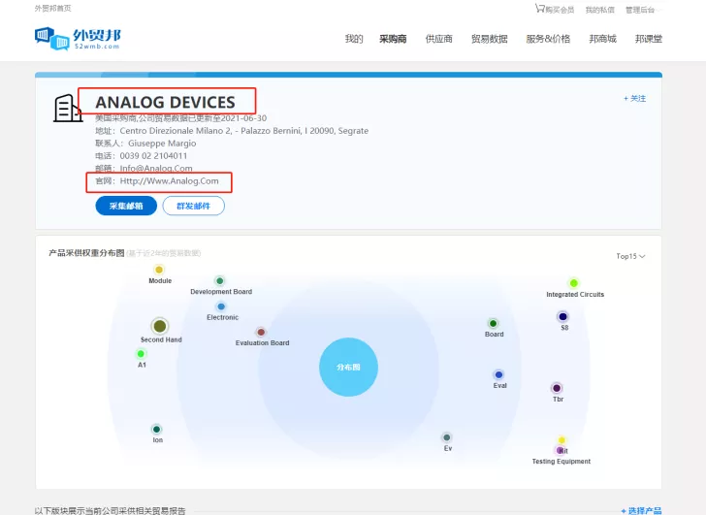This screenshot has height=515, width=706.
Task: Open the 贸易数据 menu
Action: click(490, 39)
